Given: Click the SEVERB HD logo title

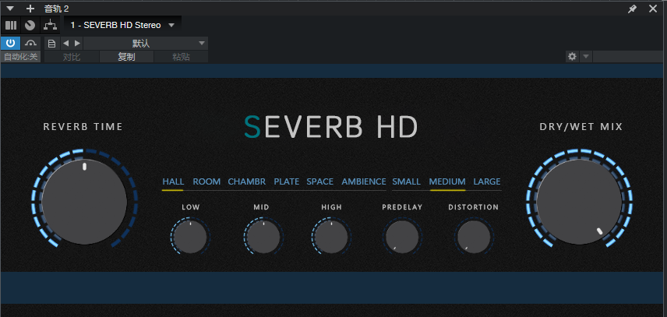Looking at the screenshot, I should click(x=331, y=127).
